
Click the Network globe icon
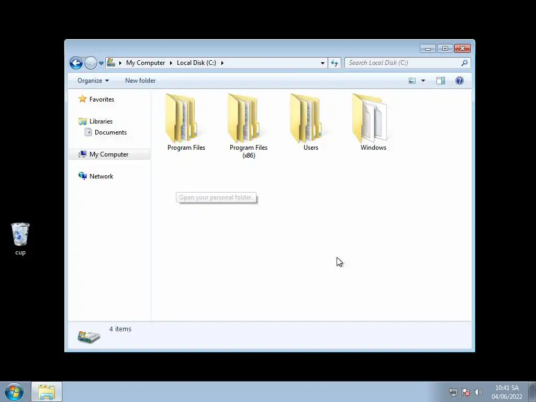pyautogui.click(x=82, y=176)
